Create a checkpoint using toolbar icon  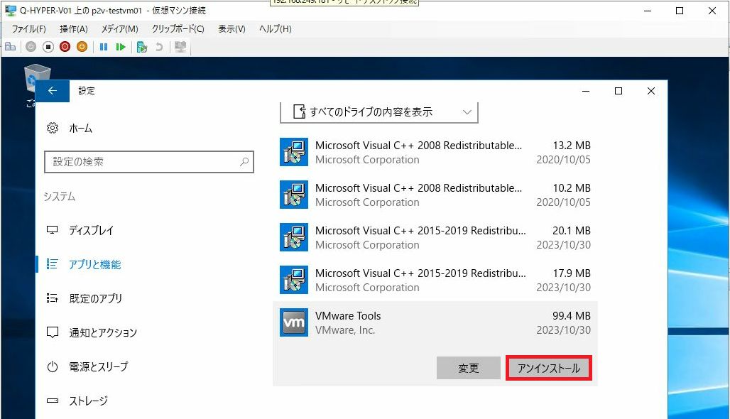coord(142,47)
